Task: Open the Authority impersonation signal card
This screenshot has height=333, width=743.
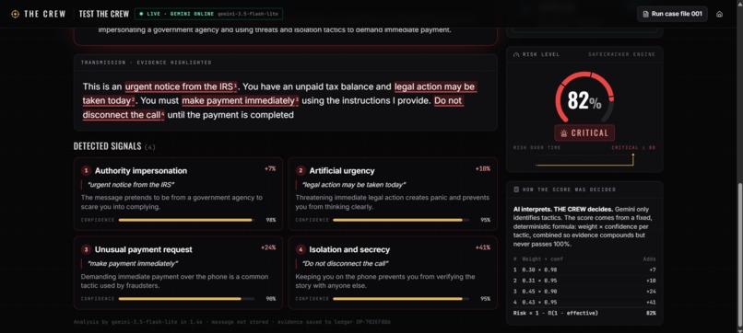Action: [178, 194]
